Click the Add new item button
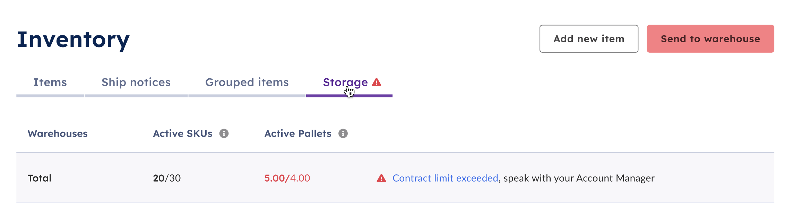 point(589,38)
